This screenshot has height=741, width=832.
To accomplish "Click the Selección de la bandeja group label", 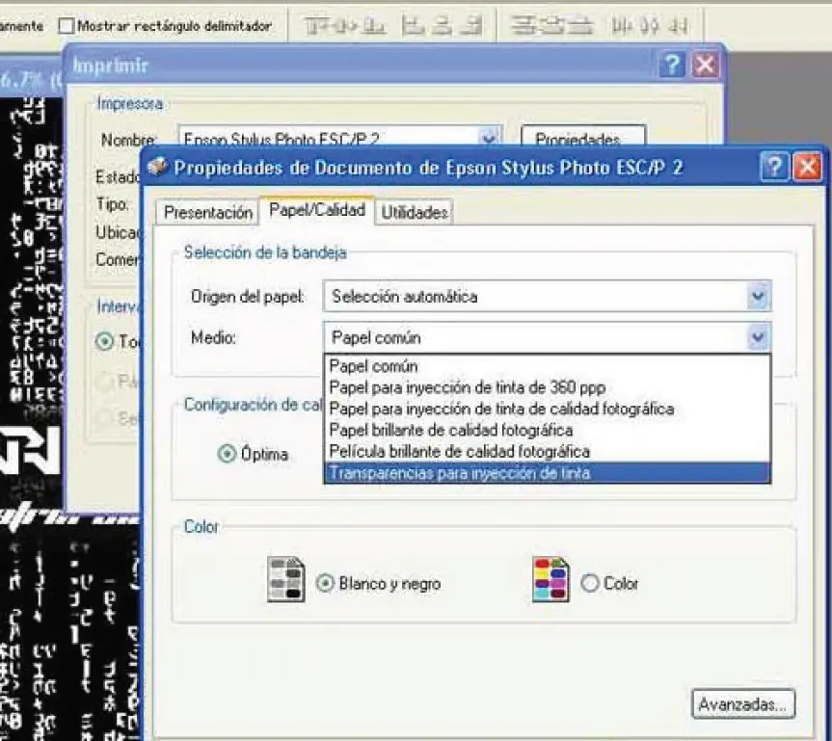I will coord(265,252).
